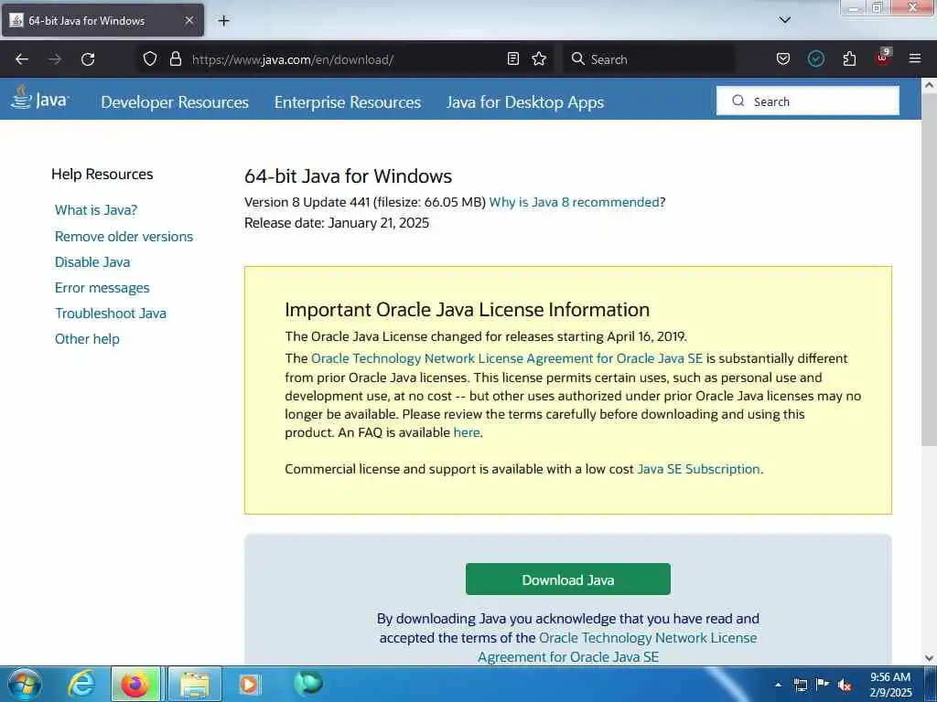Image resolution: width=937 pixels, height=702 pixels.
Task: Go back to the previous page
Action: (22, 59)
